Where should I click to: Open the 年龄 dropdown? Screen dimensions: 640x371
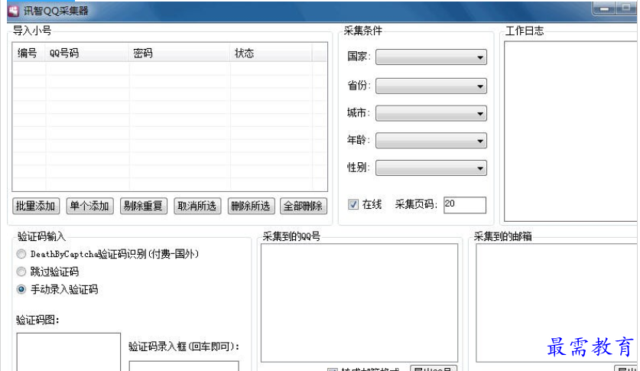point(431,141)
